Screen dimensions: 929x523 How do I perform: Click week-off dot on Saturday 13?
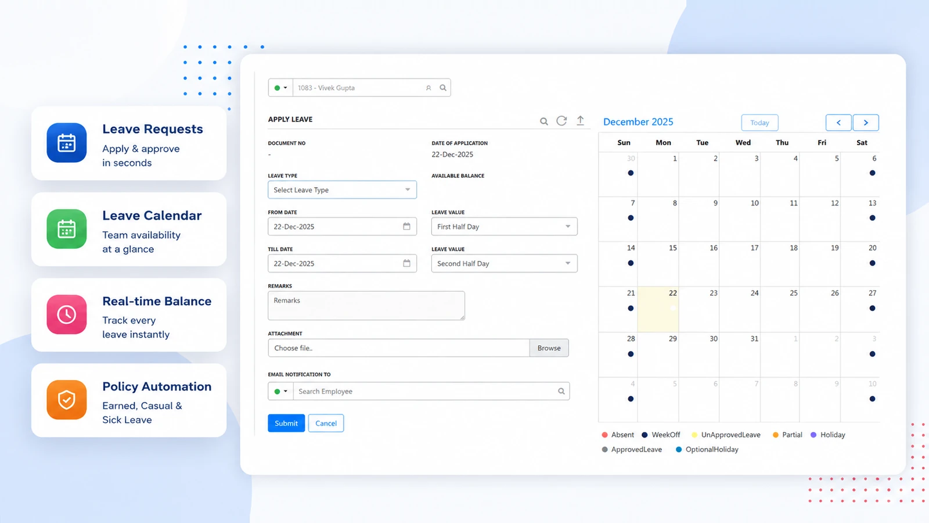pos(872,218)
